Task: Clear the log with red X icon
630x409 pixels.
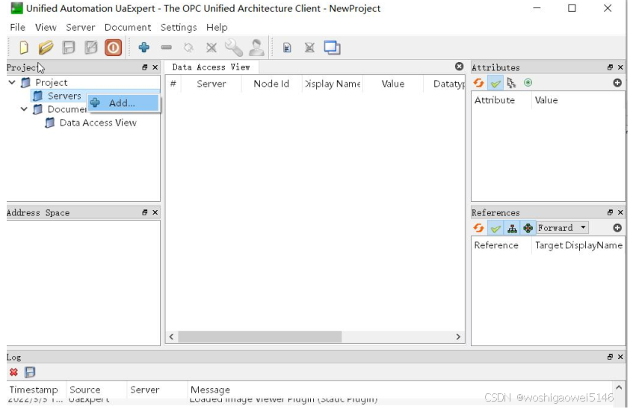Action: (13, 372)
